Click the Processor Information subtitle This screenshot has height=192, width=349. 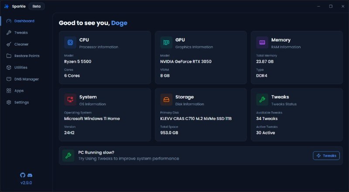[99, 47]
